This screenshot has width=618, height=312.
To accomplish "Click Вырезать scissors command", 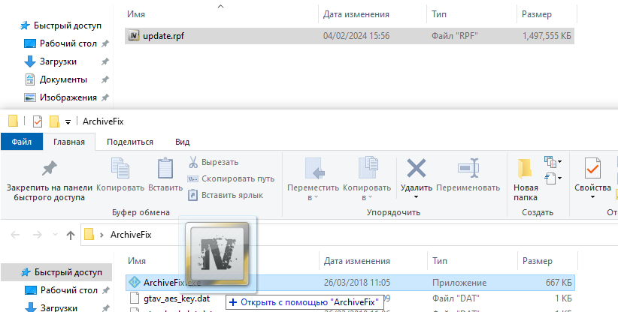I will (x=214, y=162).
